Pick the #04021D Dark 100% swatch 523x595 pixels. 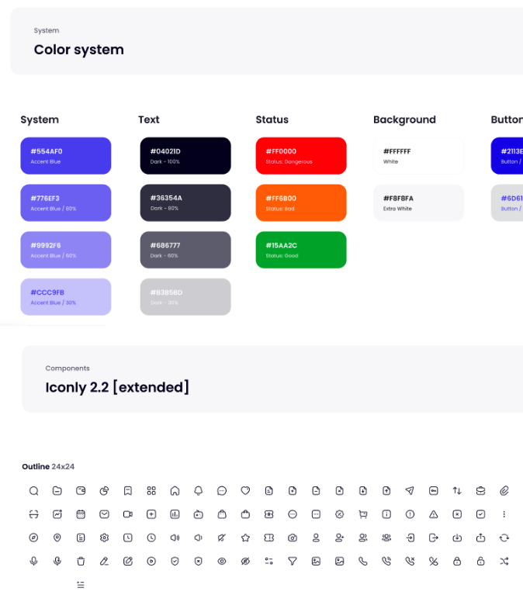point(185,156)
